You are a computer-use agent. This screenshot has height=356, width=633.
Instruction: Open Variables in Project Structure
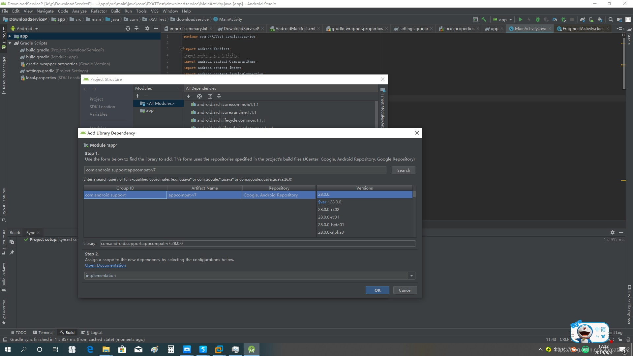pyautogui.click(x=99, y=114)
